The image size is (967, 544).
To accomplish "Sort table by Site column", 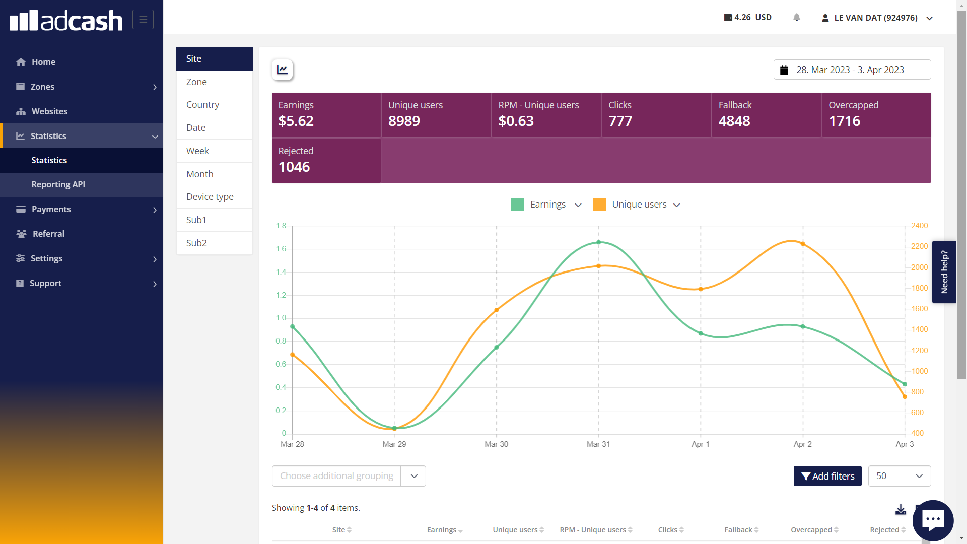I will click(342, 530).
